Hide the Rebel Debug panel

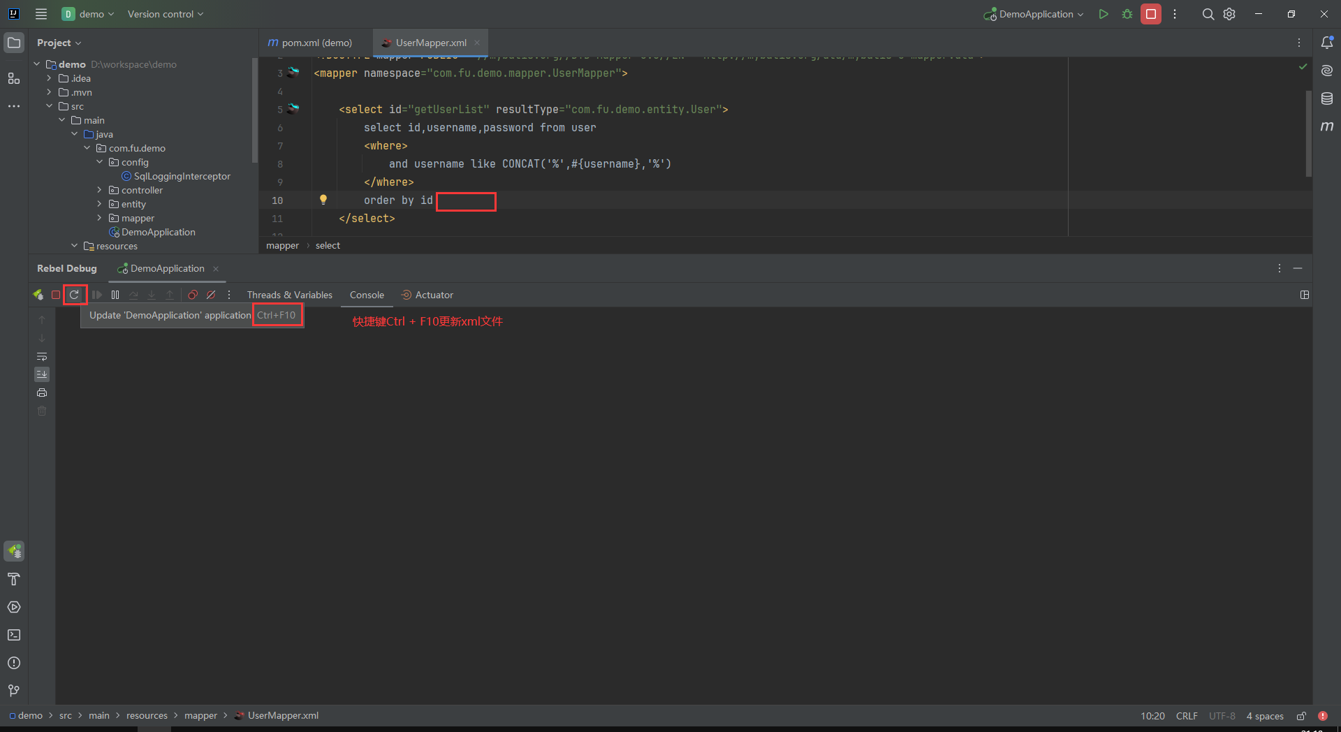(1298, 268)
